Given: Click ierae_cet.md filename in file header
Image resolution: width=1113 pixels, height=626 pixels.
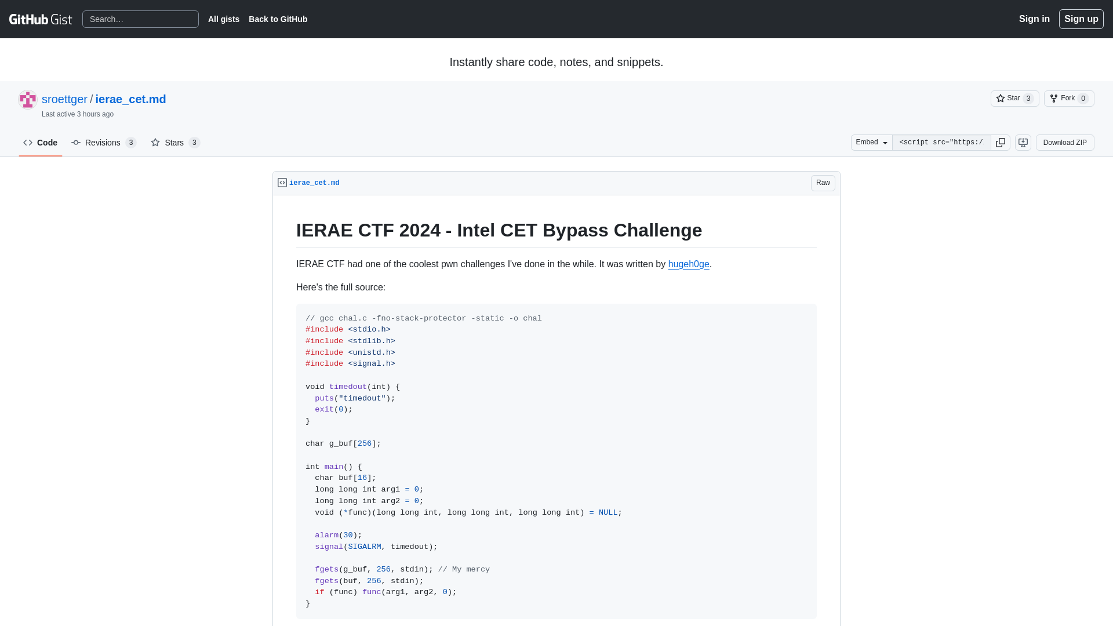Looking at the screenshot, I should coord(314,183).
